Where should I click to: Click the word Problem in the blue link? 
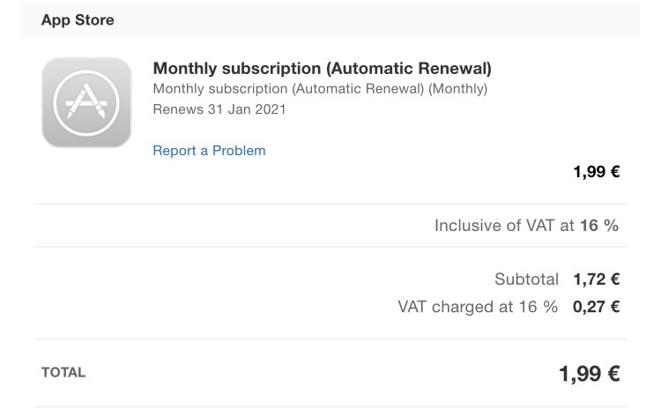pyautogui.click(x=239, y=151)
